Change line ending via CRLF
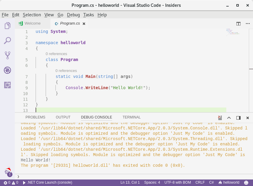 (x=200, y=182)
